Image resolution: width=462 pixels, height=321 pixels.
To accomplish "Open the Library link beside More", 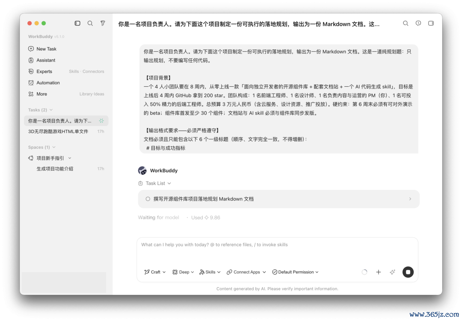I will (86, 94).
